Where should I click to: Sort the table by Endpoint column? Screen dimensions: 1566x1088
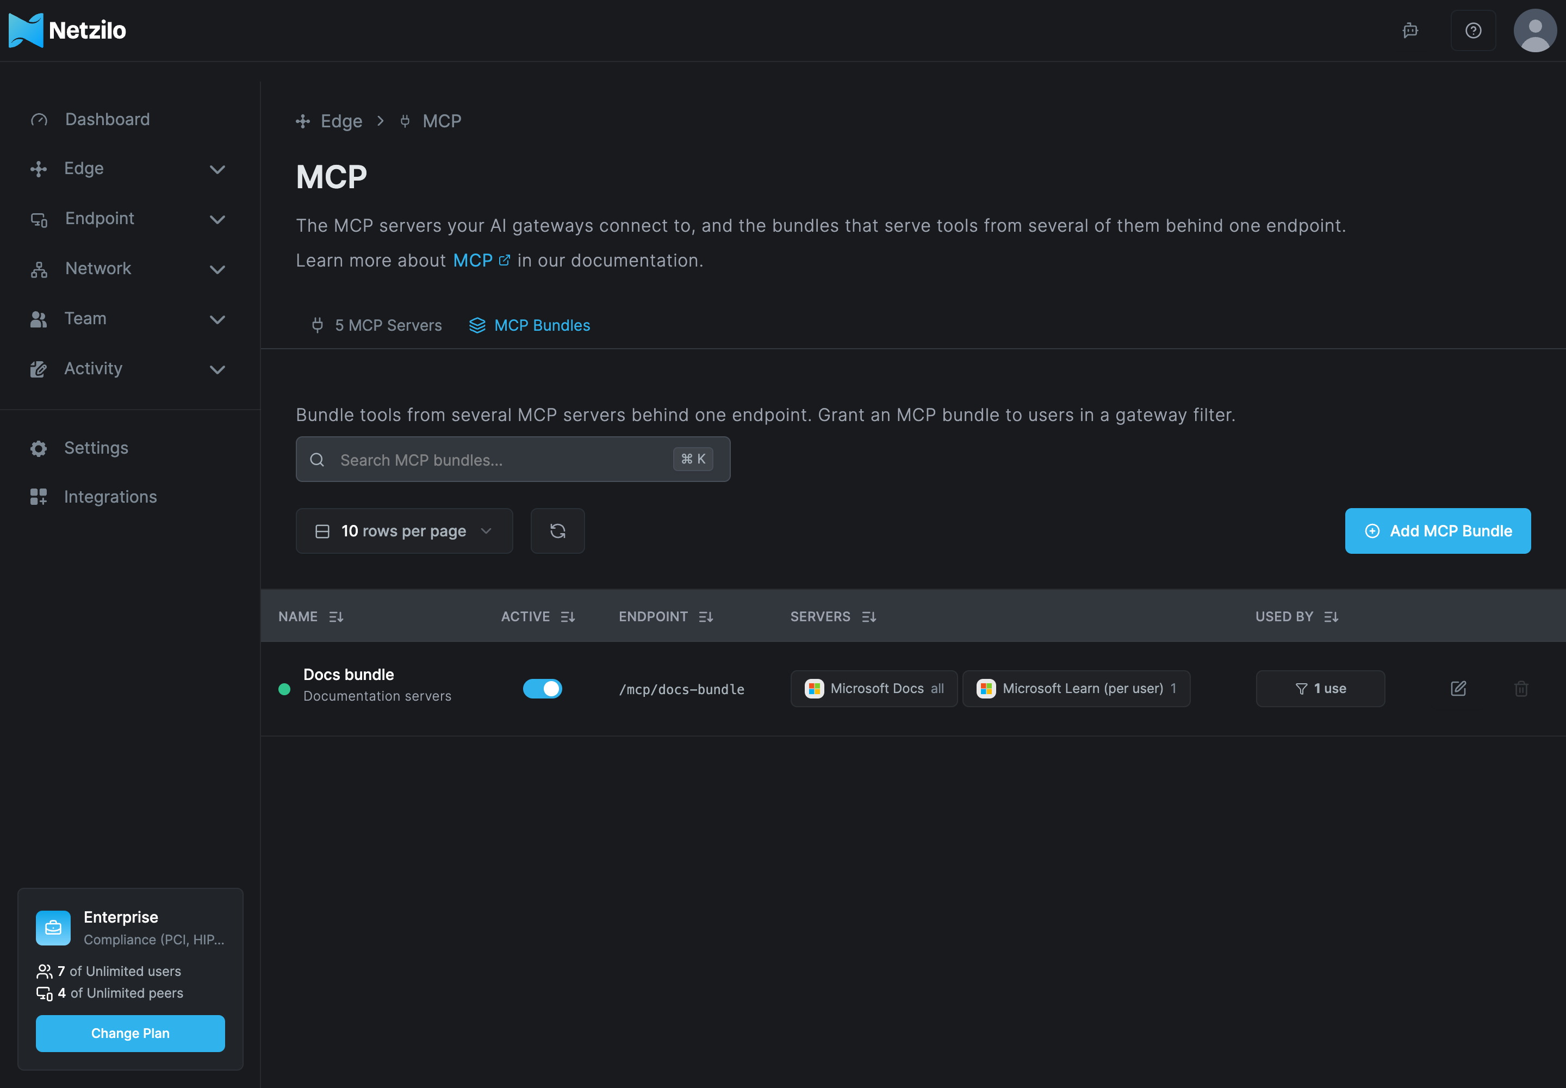click(666, 617)
